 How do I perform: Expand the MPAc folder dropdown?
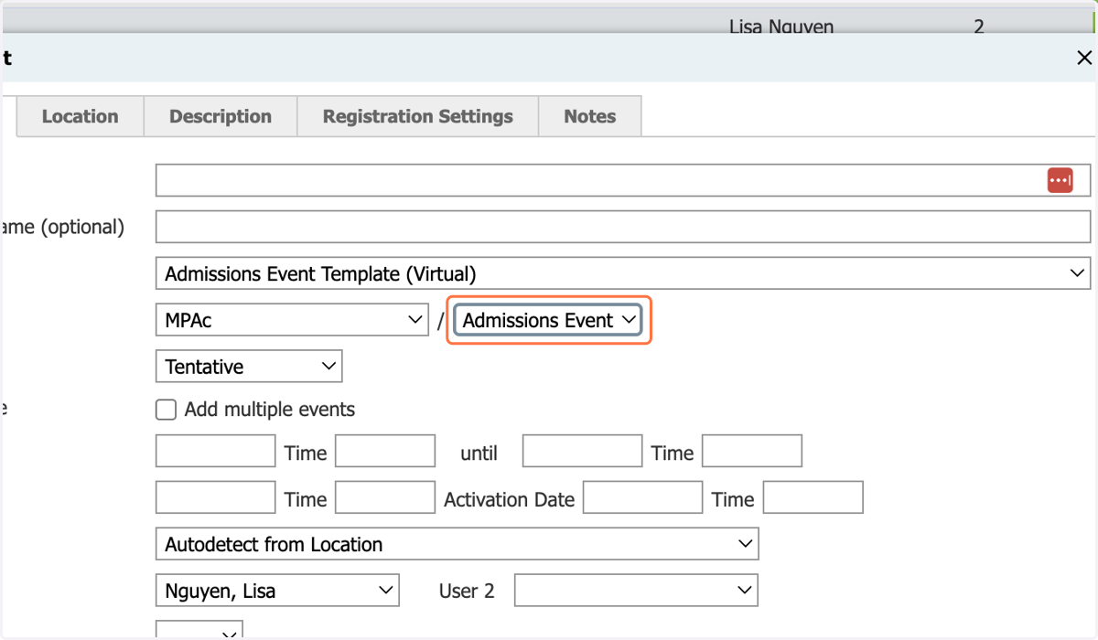[292, 321]
